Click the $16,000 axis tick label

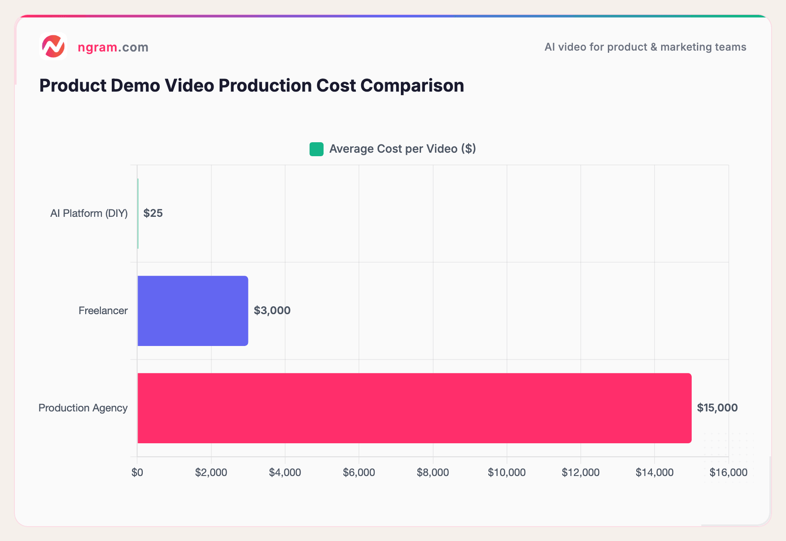click(x=728, y=472)
